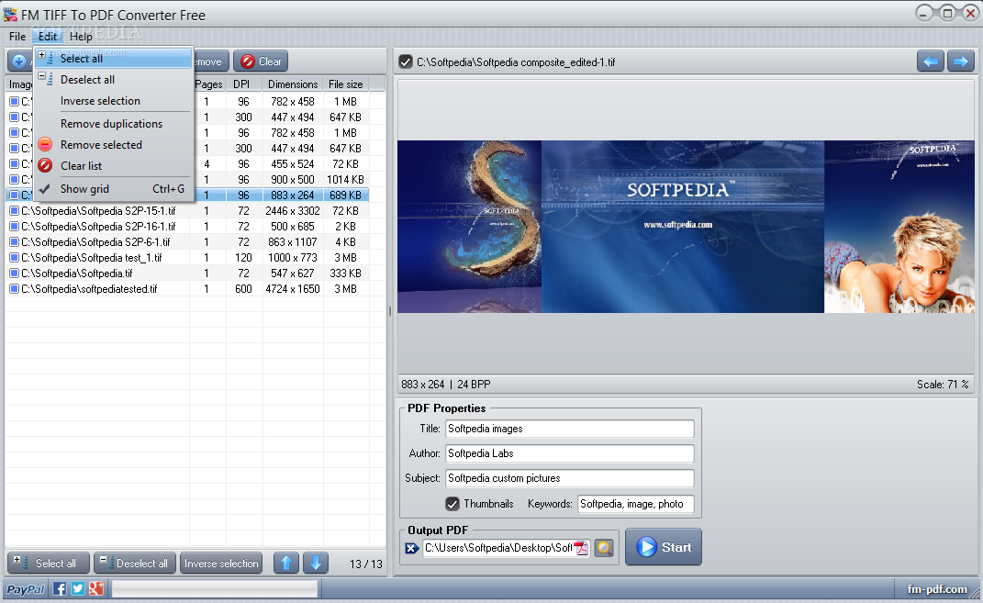Click the Subject input field
Image resolution: width=983 pixels, height=603 pixels.
coord(570,478)
